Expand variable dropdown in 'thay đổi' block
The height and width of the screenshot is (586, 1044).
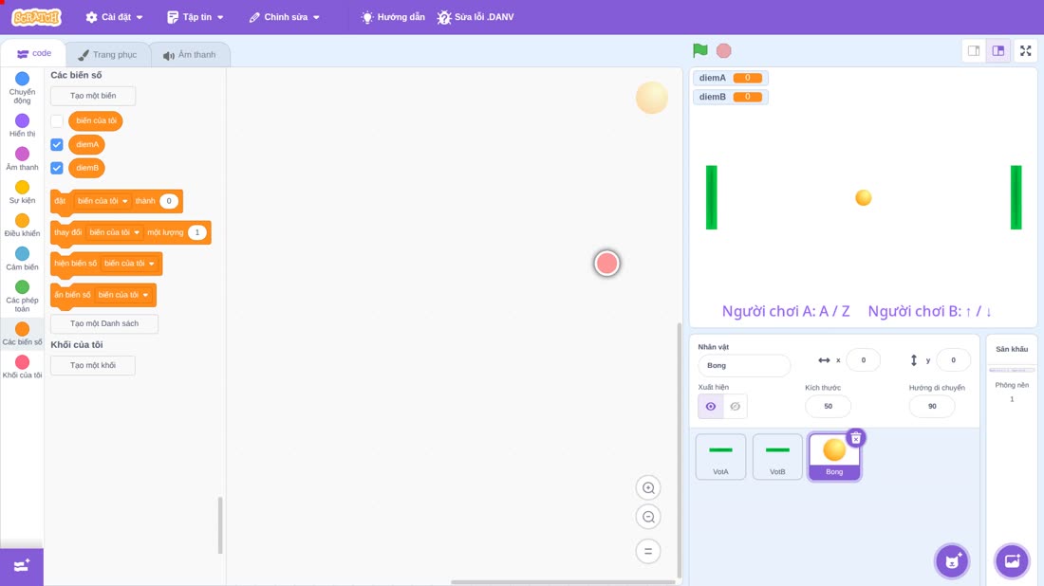(x=115, y=232)
